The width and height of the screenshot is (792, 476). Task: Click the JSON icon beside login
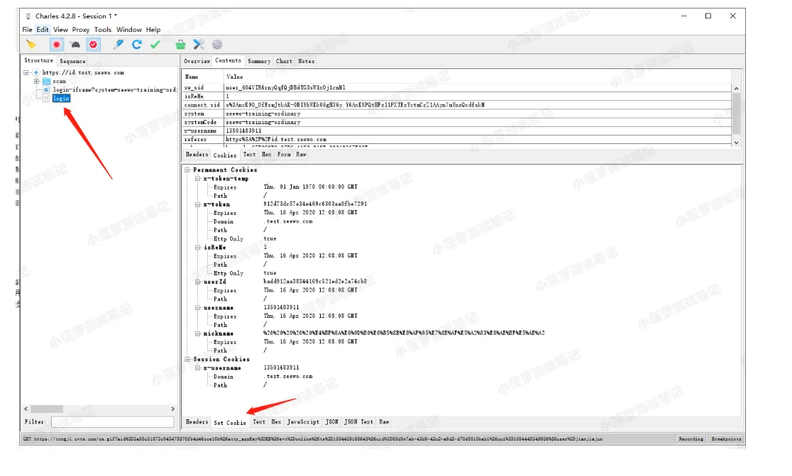(46, 99)
